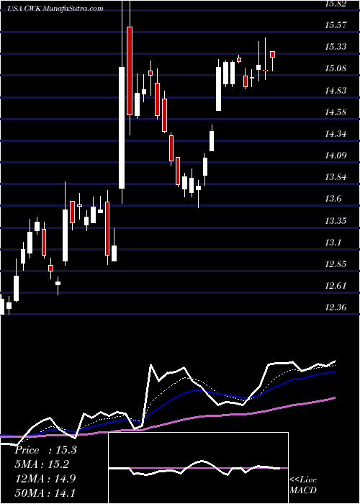Click the 13.6 price axis label
This screenshot has width=360, height=504.
(x=333, y=199)
